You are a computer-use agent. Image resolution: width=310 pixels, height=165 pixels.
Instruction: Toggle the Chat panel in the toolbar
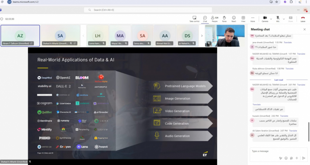[205, 19]
